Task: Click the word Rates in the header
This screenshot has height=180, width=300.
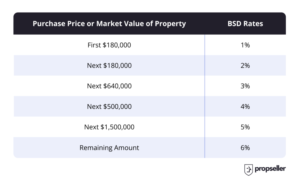Action: (x=253, y=23)
